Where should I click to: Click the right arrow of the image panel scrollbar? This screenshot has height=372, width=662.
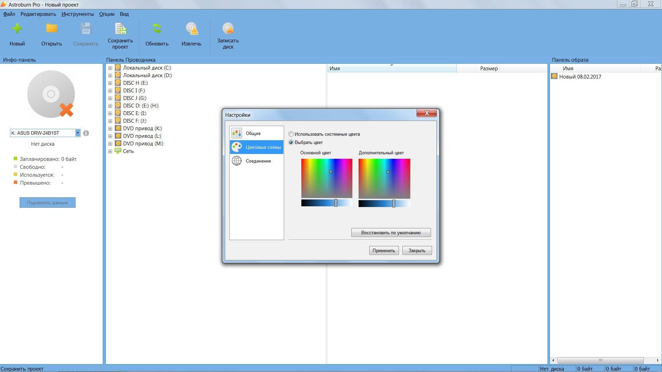658,360
